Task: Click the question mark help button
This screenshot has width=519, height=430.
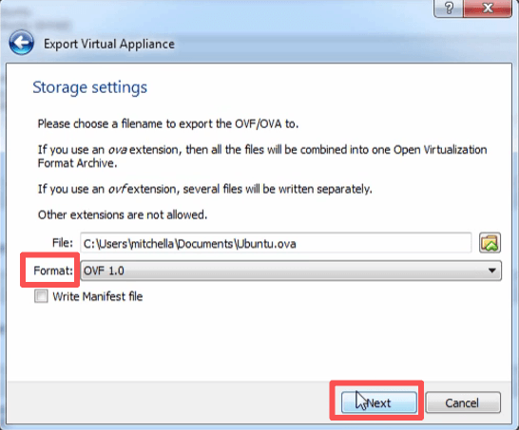Action: 449,8
